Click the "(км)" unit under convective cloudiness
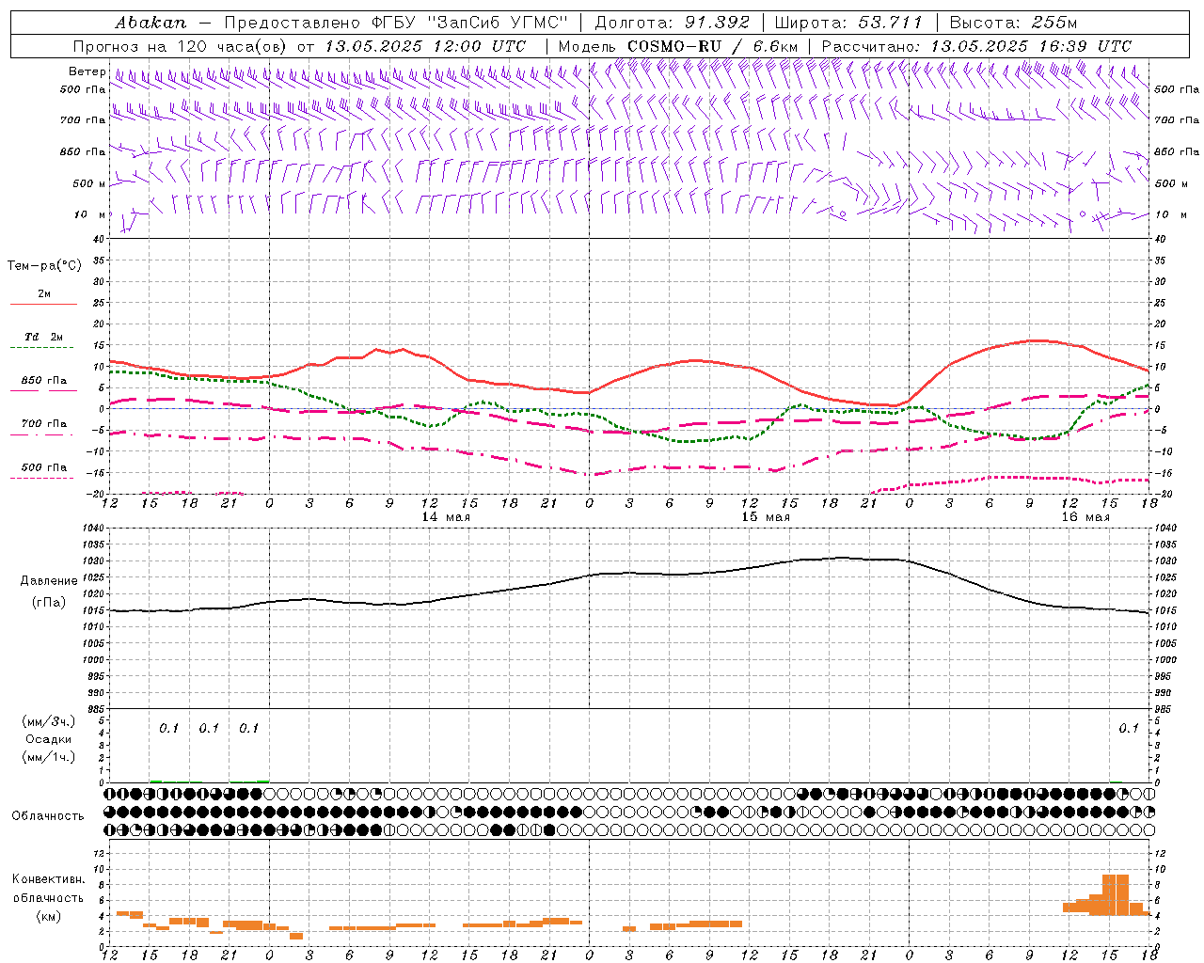1204x963 pixels. coord(48,916)
